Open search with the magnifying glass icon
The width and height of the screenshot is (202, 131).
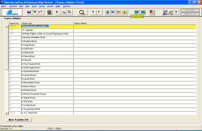click(82, 12)
